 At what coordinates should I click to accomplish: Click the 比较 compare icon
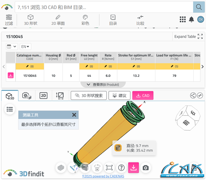coord(140,20)
